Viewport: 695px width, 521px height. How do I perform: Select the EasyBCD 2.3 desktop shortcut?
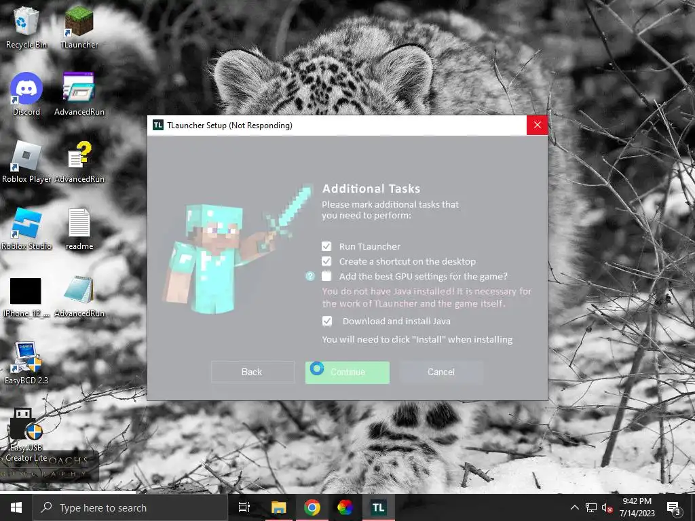click(26, 364)
